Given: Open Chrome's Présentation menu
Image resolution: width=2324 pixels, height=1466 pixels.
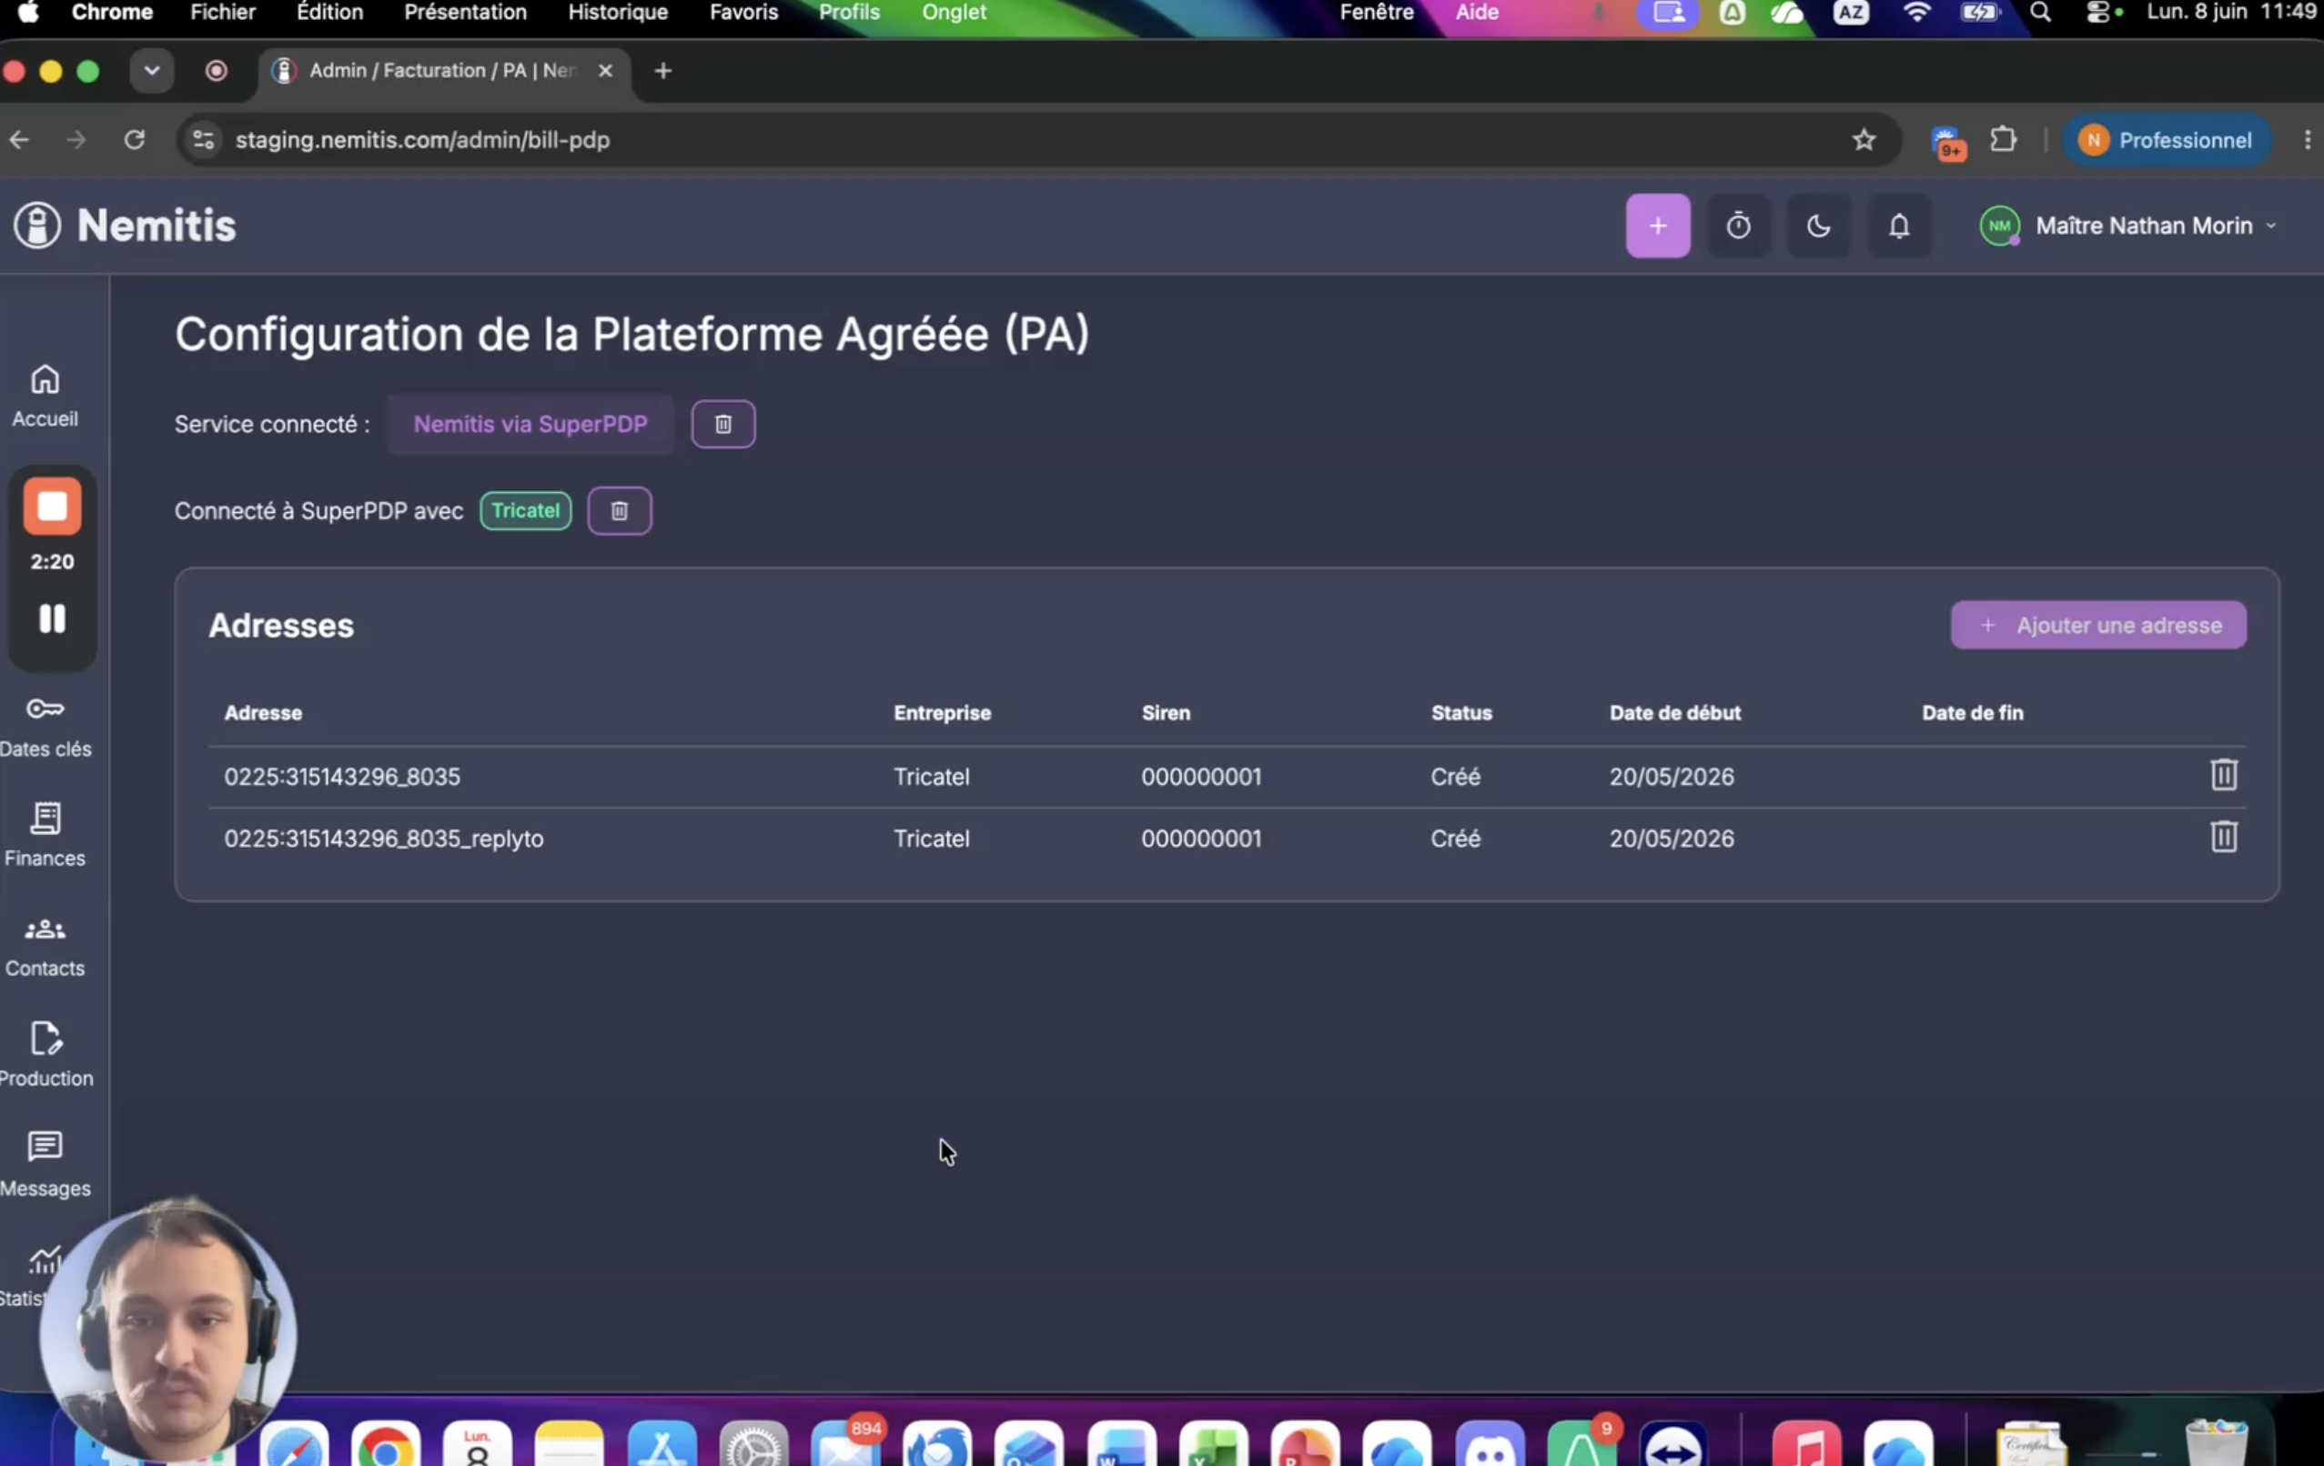Looking at the screenshot, I should point(465,13).
